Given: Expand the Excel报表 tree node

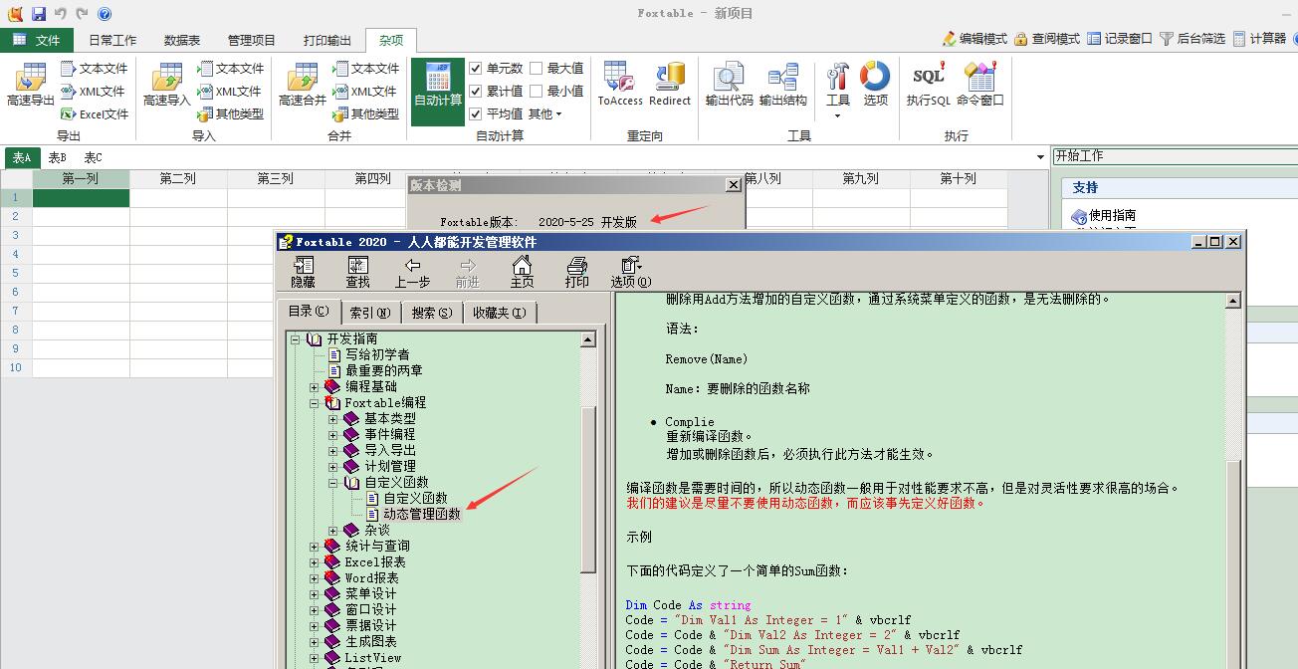Looking at the screenshot, I should point(315,561).
